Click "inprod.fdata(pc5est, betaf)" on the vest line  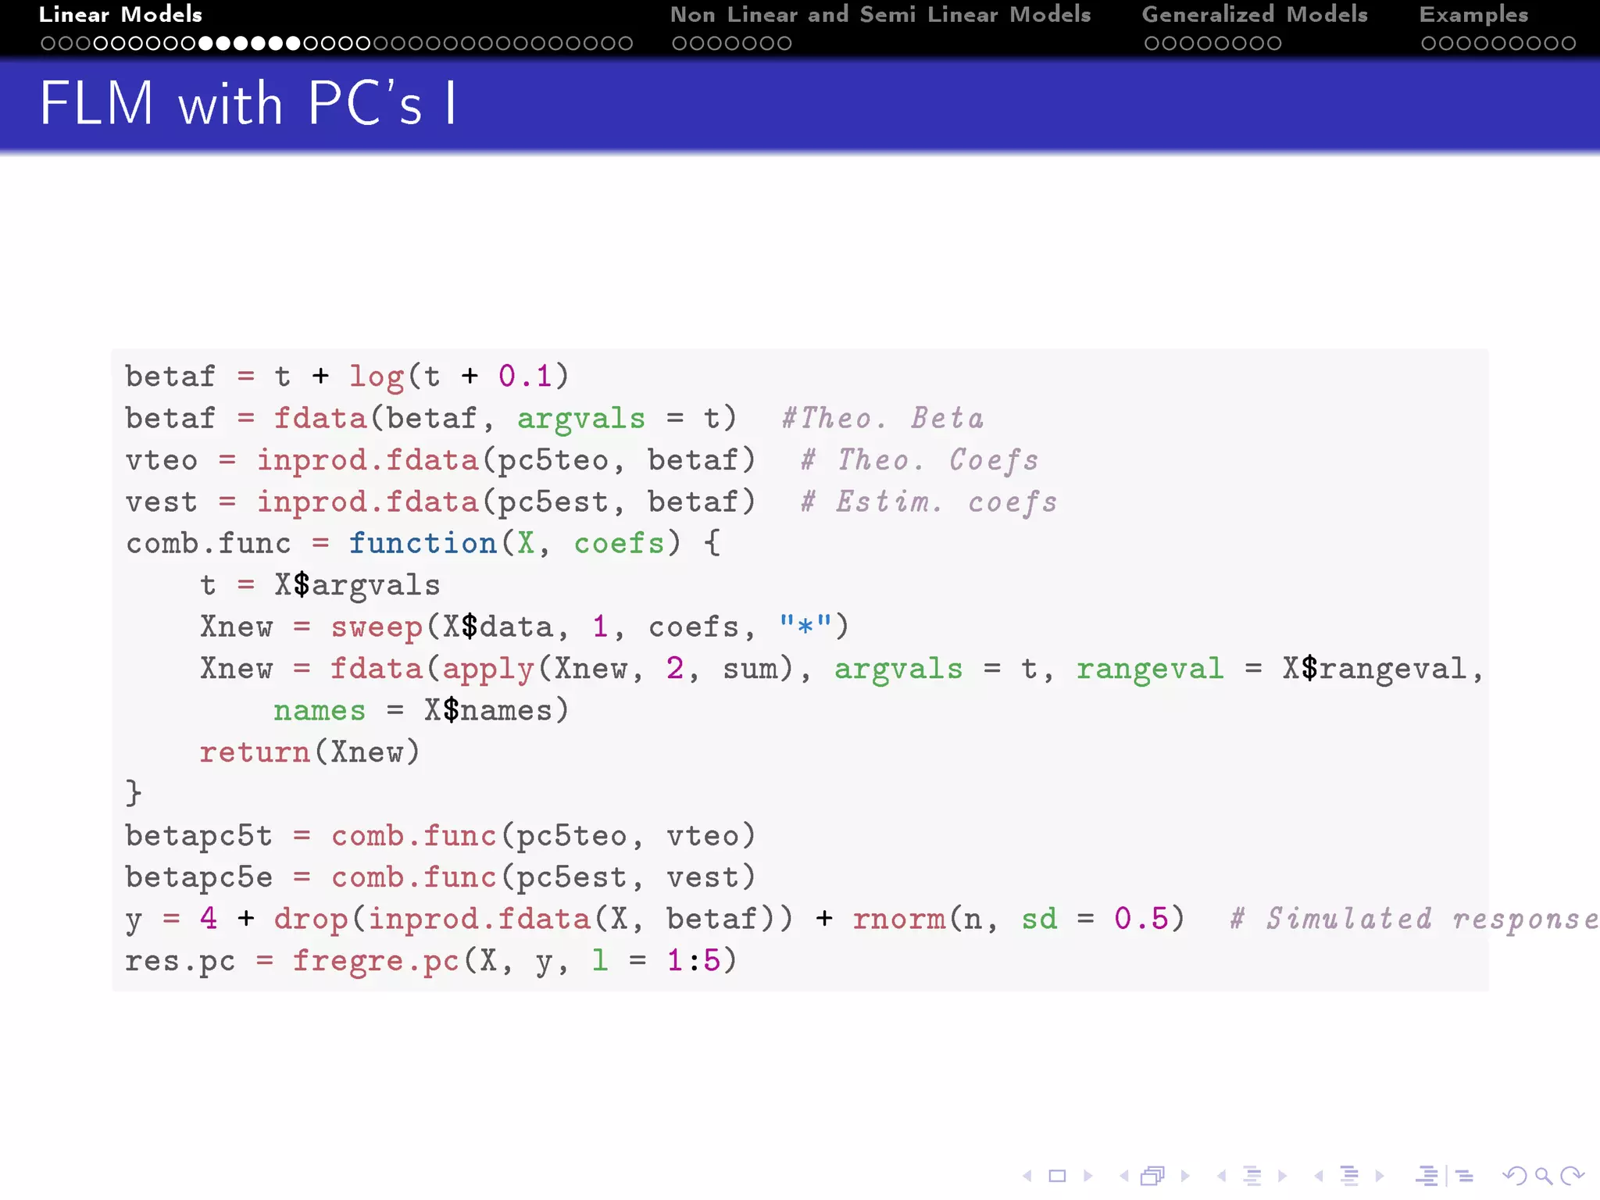[x=506, y=502]
